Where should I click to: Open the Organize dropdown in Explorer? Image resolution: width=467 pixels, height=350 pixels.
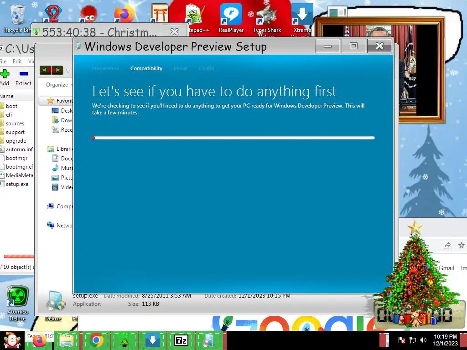pyautogui.click(x=59, y=85)
